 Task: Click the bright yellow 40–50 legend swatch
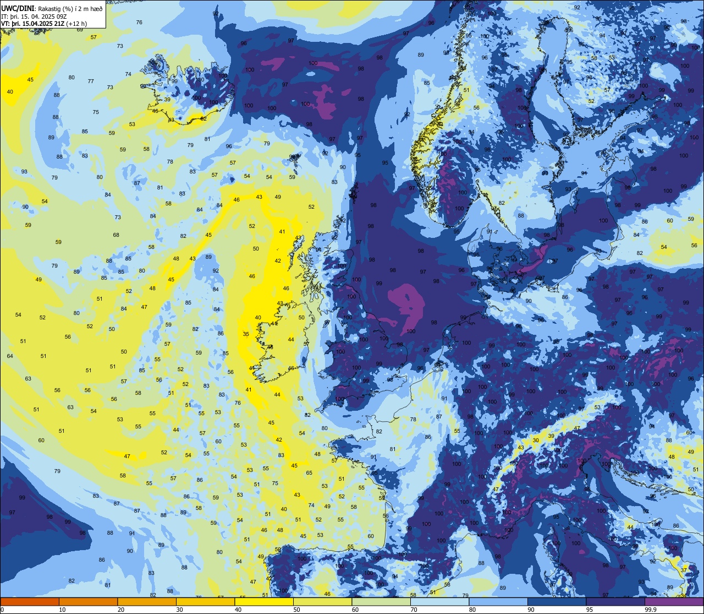click(x=264, y=601)
